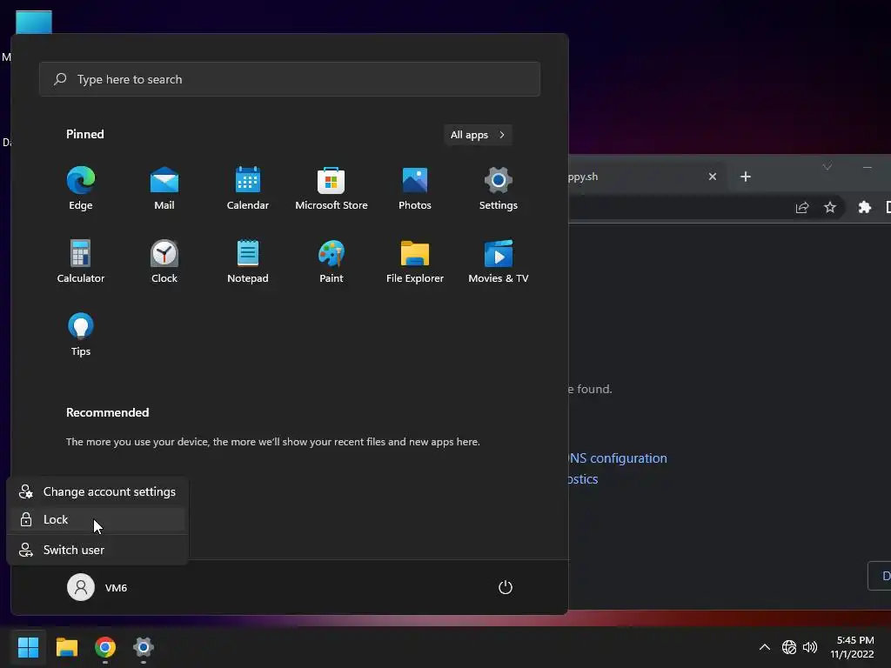The width and height of the screenshot is (891, 668).
Task: Open Settings from the taskbar
Action: click(144, 647)
